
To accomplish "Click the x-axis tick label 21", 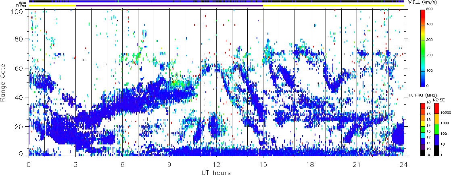I will pos(357,165).
